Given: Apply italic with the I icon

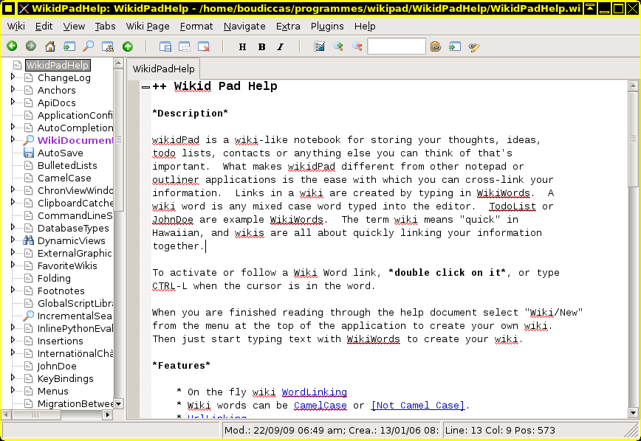Looking at the screenshot, I should pyautogui.click(x=281, y=47).
